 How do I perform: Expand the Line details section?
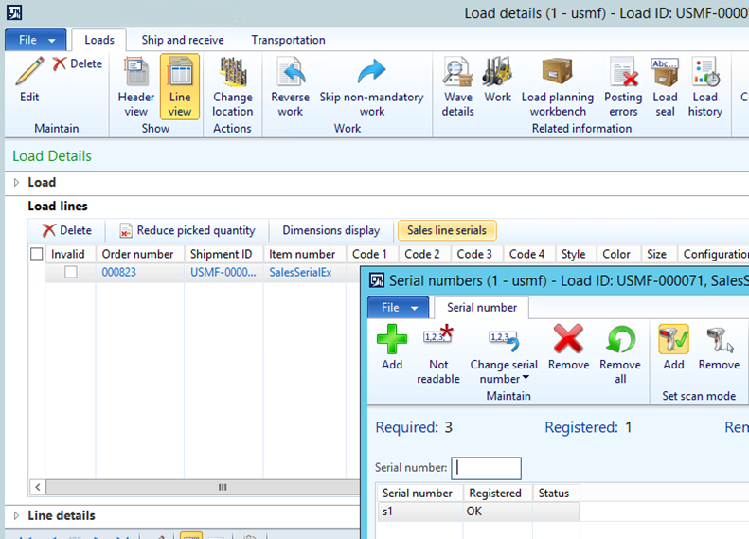(16, 515)
